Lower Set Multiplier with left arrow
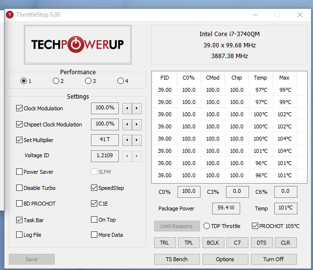The height and width of the screenshot is (270, 313). 127,140
